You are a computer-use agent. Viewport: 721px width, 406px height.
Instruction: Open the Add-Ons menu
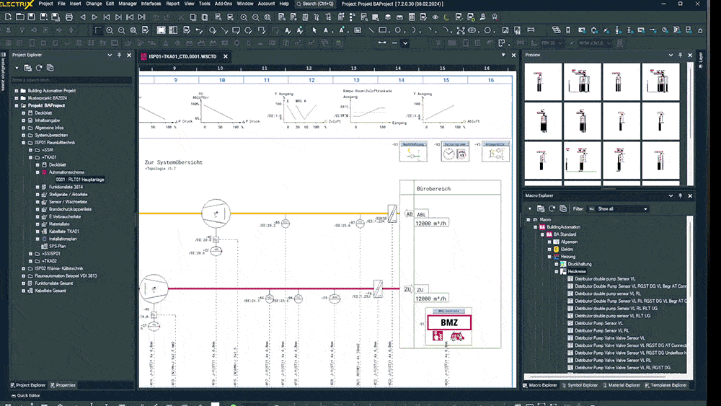(224, 4)
